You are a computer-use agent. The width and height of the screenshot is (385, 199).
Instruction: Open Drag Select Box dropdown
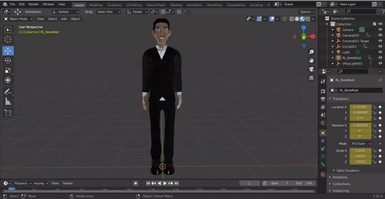[109, 12]
